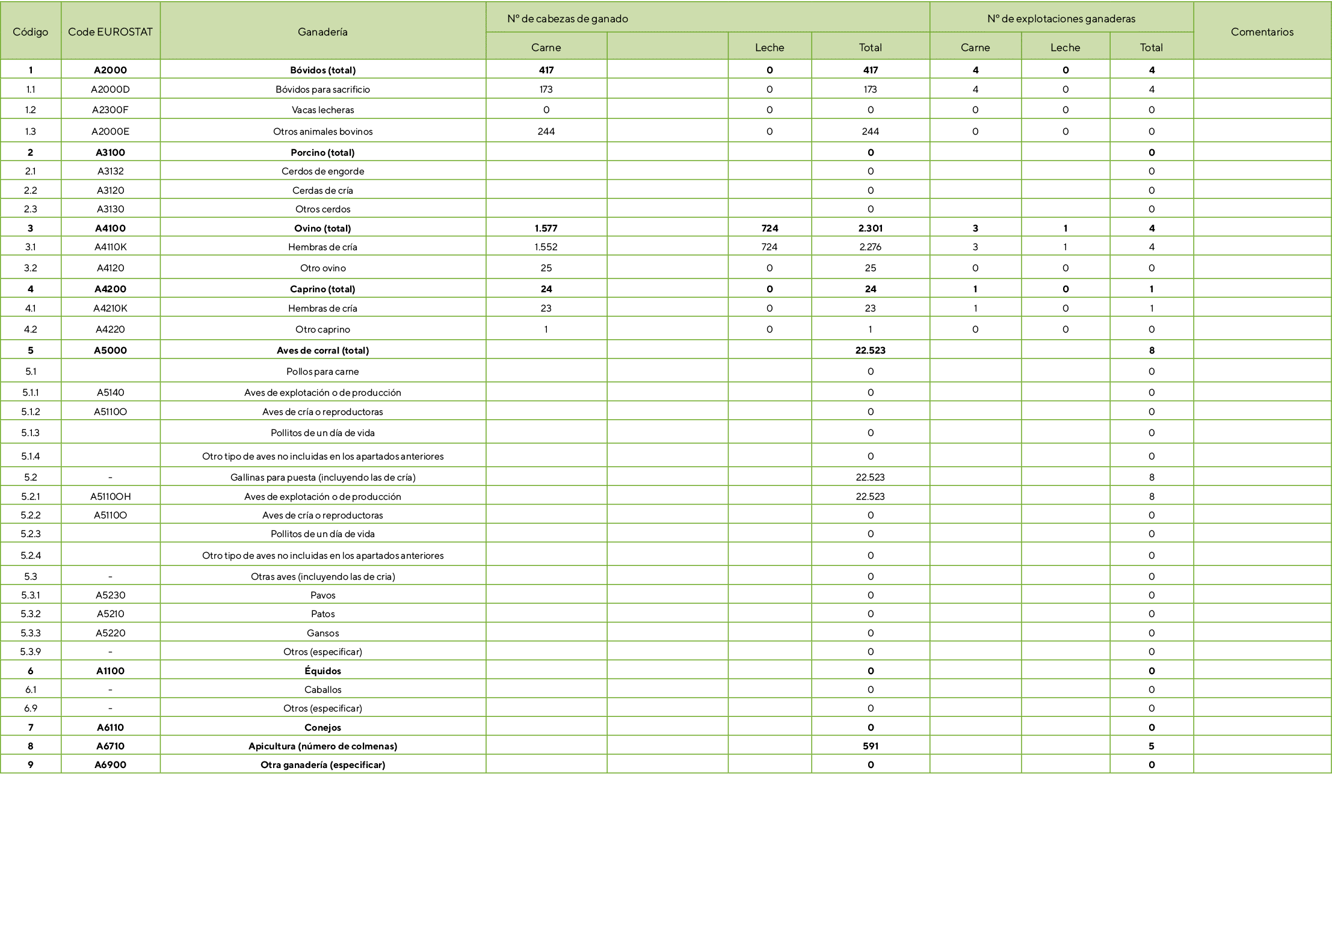Click the Código column header
This screenshot has height=925, width=1332.
31,32
